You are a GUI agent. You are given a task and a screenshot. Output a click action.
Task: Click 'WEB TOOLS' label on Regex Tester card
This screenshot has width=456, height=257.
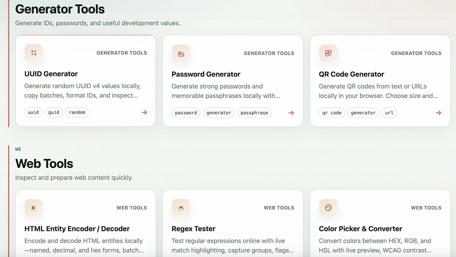[279, 208]
